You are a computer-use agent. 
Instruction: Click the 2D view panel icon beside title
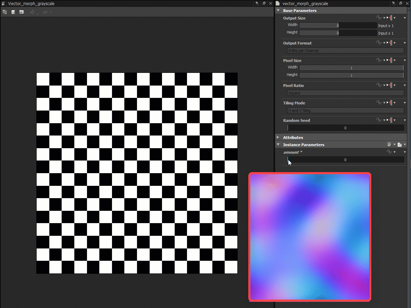click(x=3, y=4)
